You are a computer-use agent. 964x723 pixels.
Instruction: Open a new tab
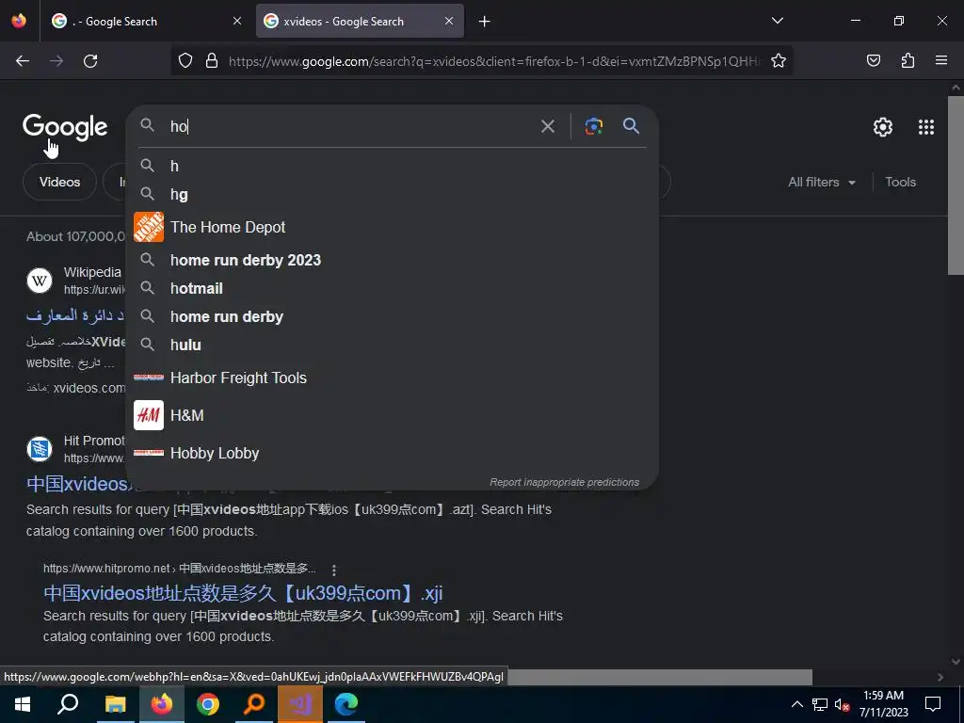[x=485, y=22]
